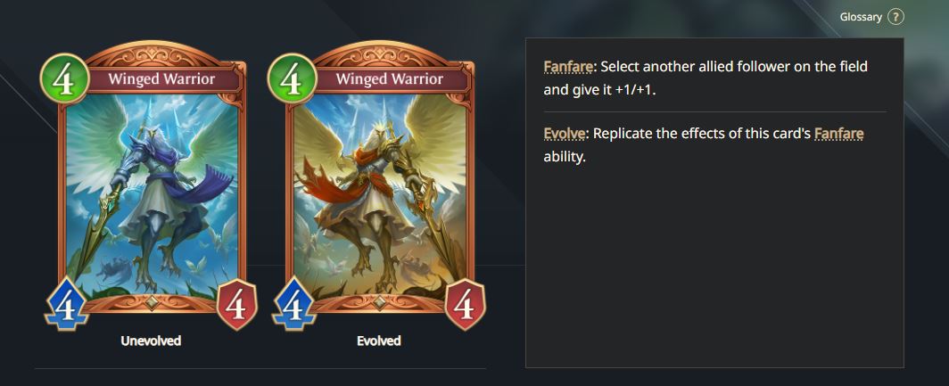
Task: Click the red defense shield on the unevolved card
Action: [236, 304]
